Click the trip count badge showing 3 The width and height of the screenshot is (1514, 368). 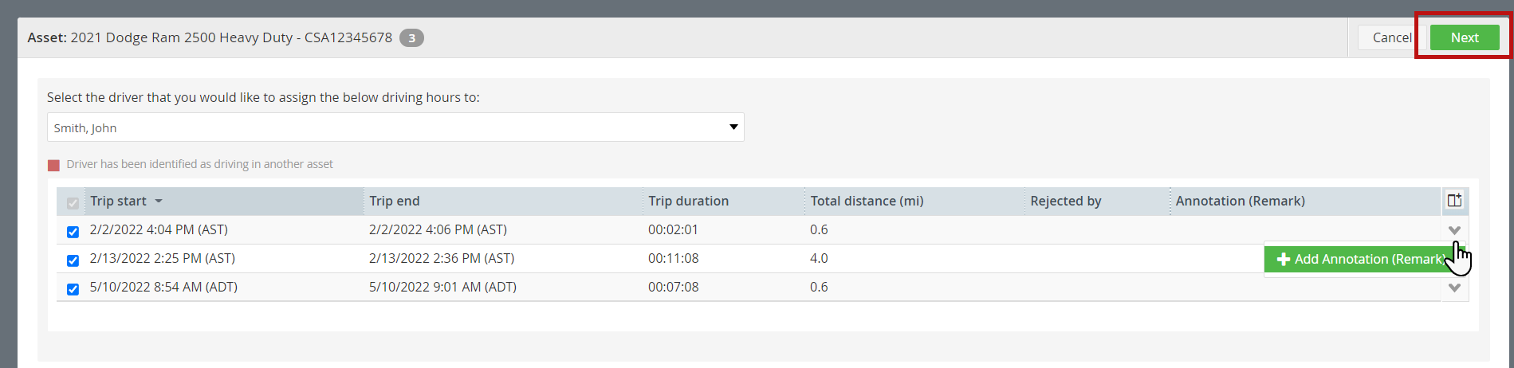[x=411, y=37]
